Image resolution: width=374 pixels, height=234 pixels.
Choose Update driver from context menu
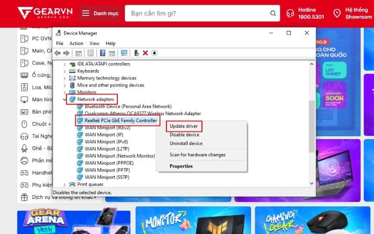pyautogui.click(x=184, y=126)
